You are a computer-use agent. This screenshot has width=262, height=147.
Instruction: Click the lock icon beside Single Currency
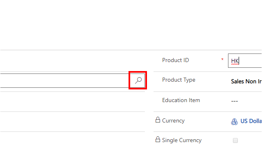158,140
